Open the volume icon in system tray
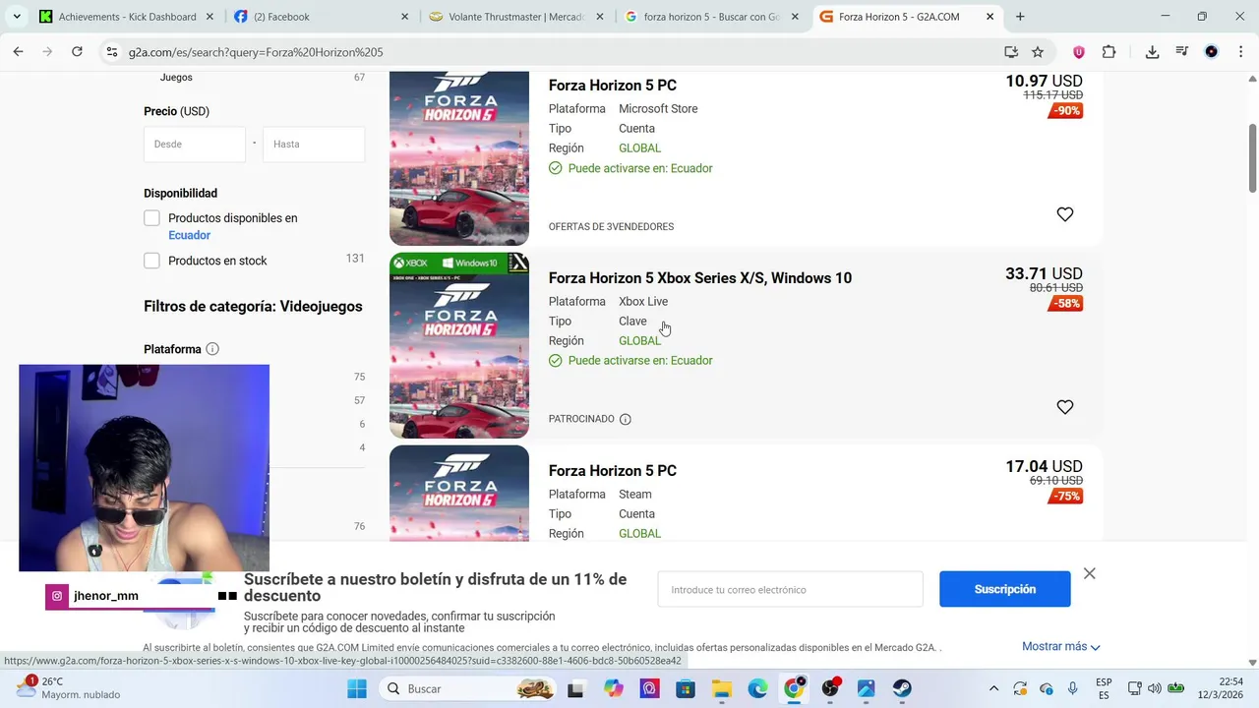This screenshot has width=1259, height=708. pos(1154,688)
